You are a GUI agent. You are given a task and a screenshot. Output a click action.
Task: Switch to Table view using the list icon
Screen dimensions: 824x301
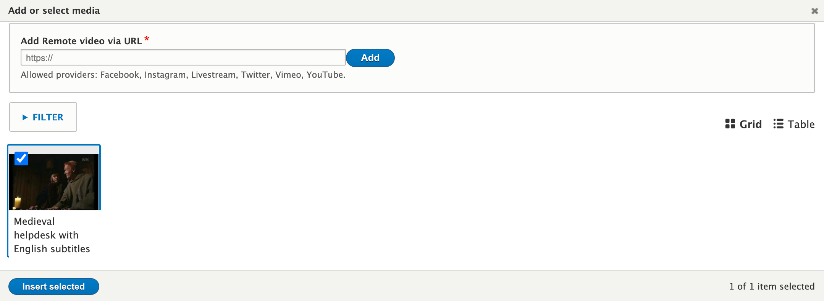pyautogui.click(x=778, y=124)
